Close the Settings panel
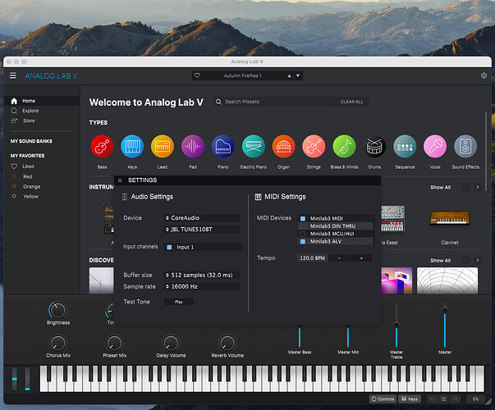 pyautogui.click(x=120, y=180)
